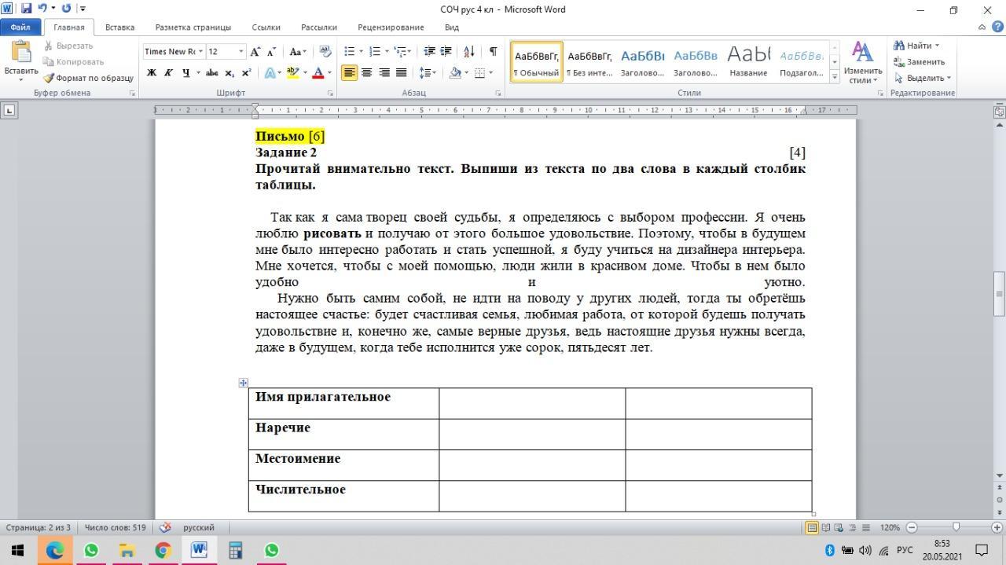
Task: Switch to the Вставка tab
Action: click(x=119, y=27)
